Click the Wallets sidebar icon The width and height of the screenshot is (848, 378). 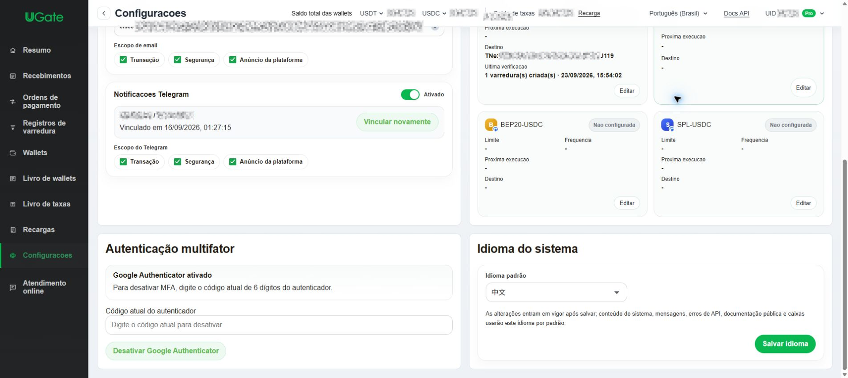pos(13,153)
